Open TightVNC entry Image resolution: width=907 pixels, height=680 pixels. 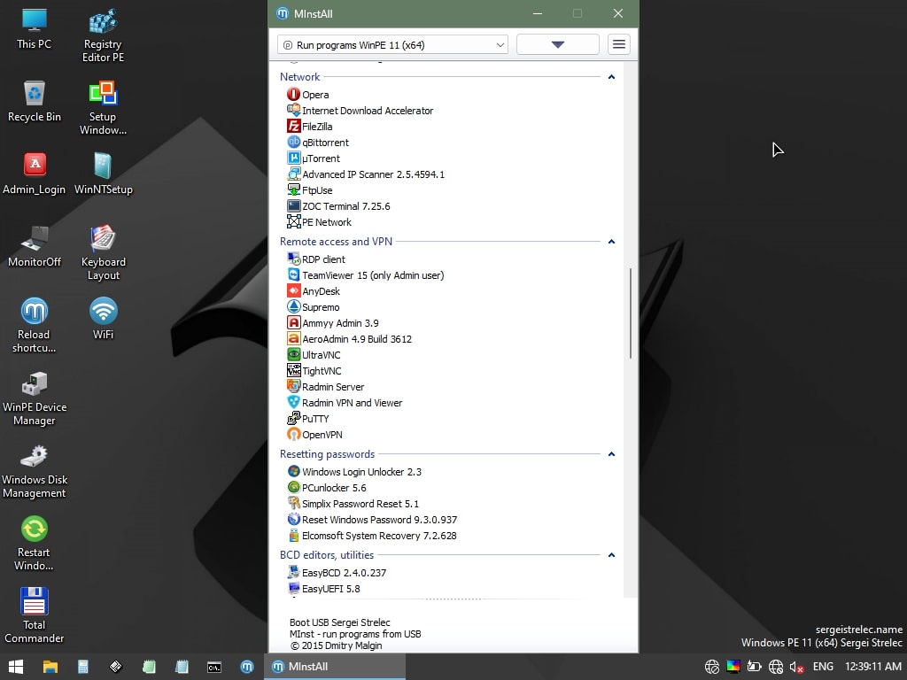[x=314, y=371]
